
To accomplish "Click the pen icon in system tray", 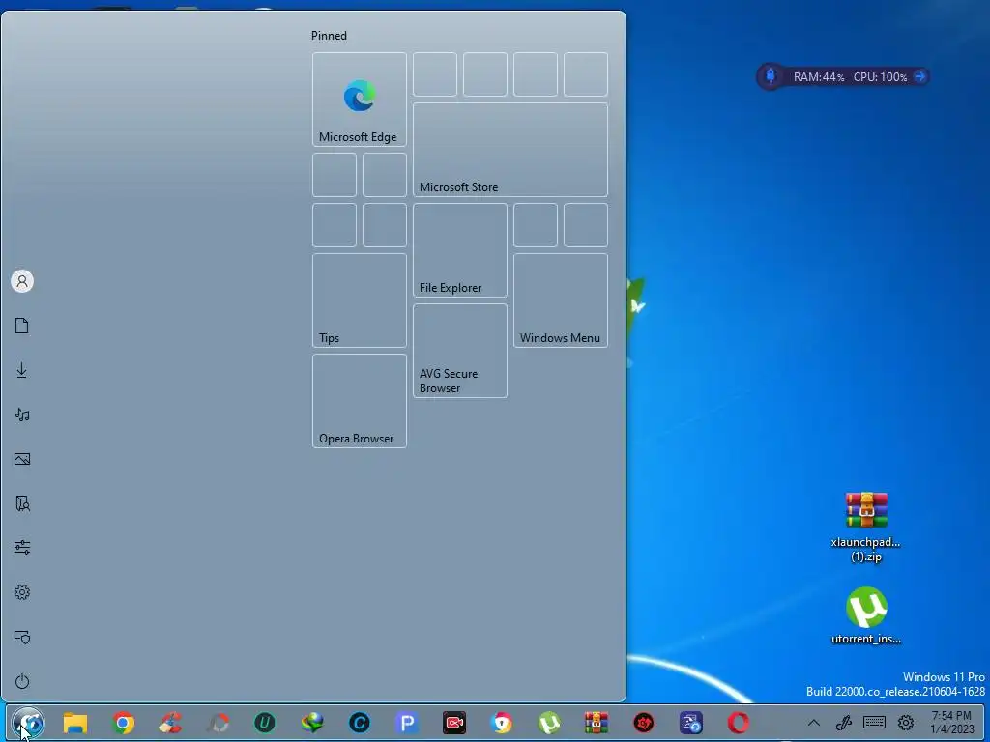I will [844, 723].
